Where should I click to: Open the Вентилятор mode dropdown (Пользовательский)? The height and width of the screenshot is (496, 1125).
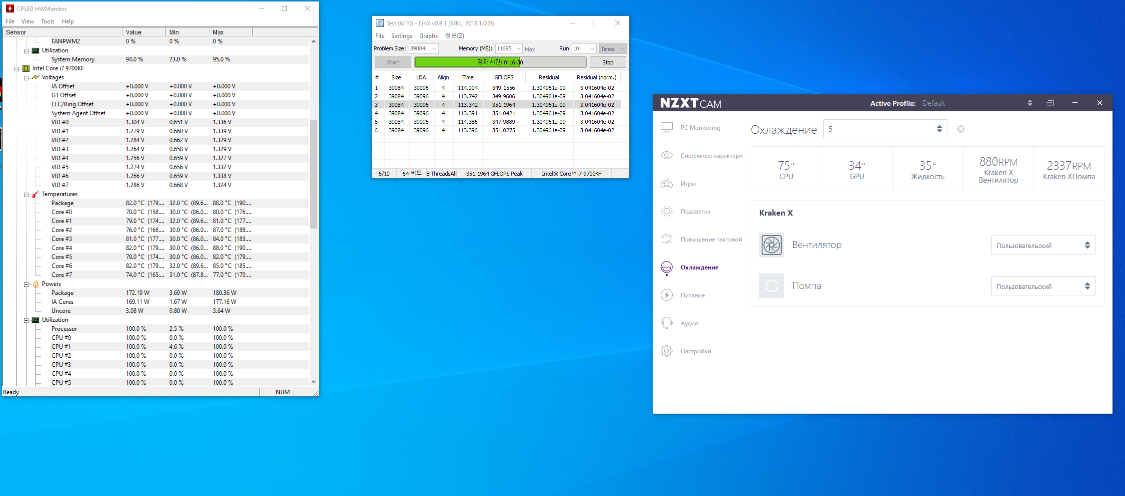click(1043, 245)
